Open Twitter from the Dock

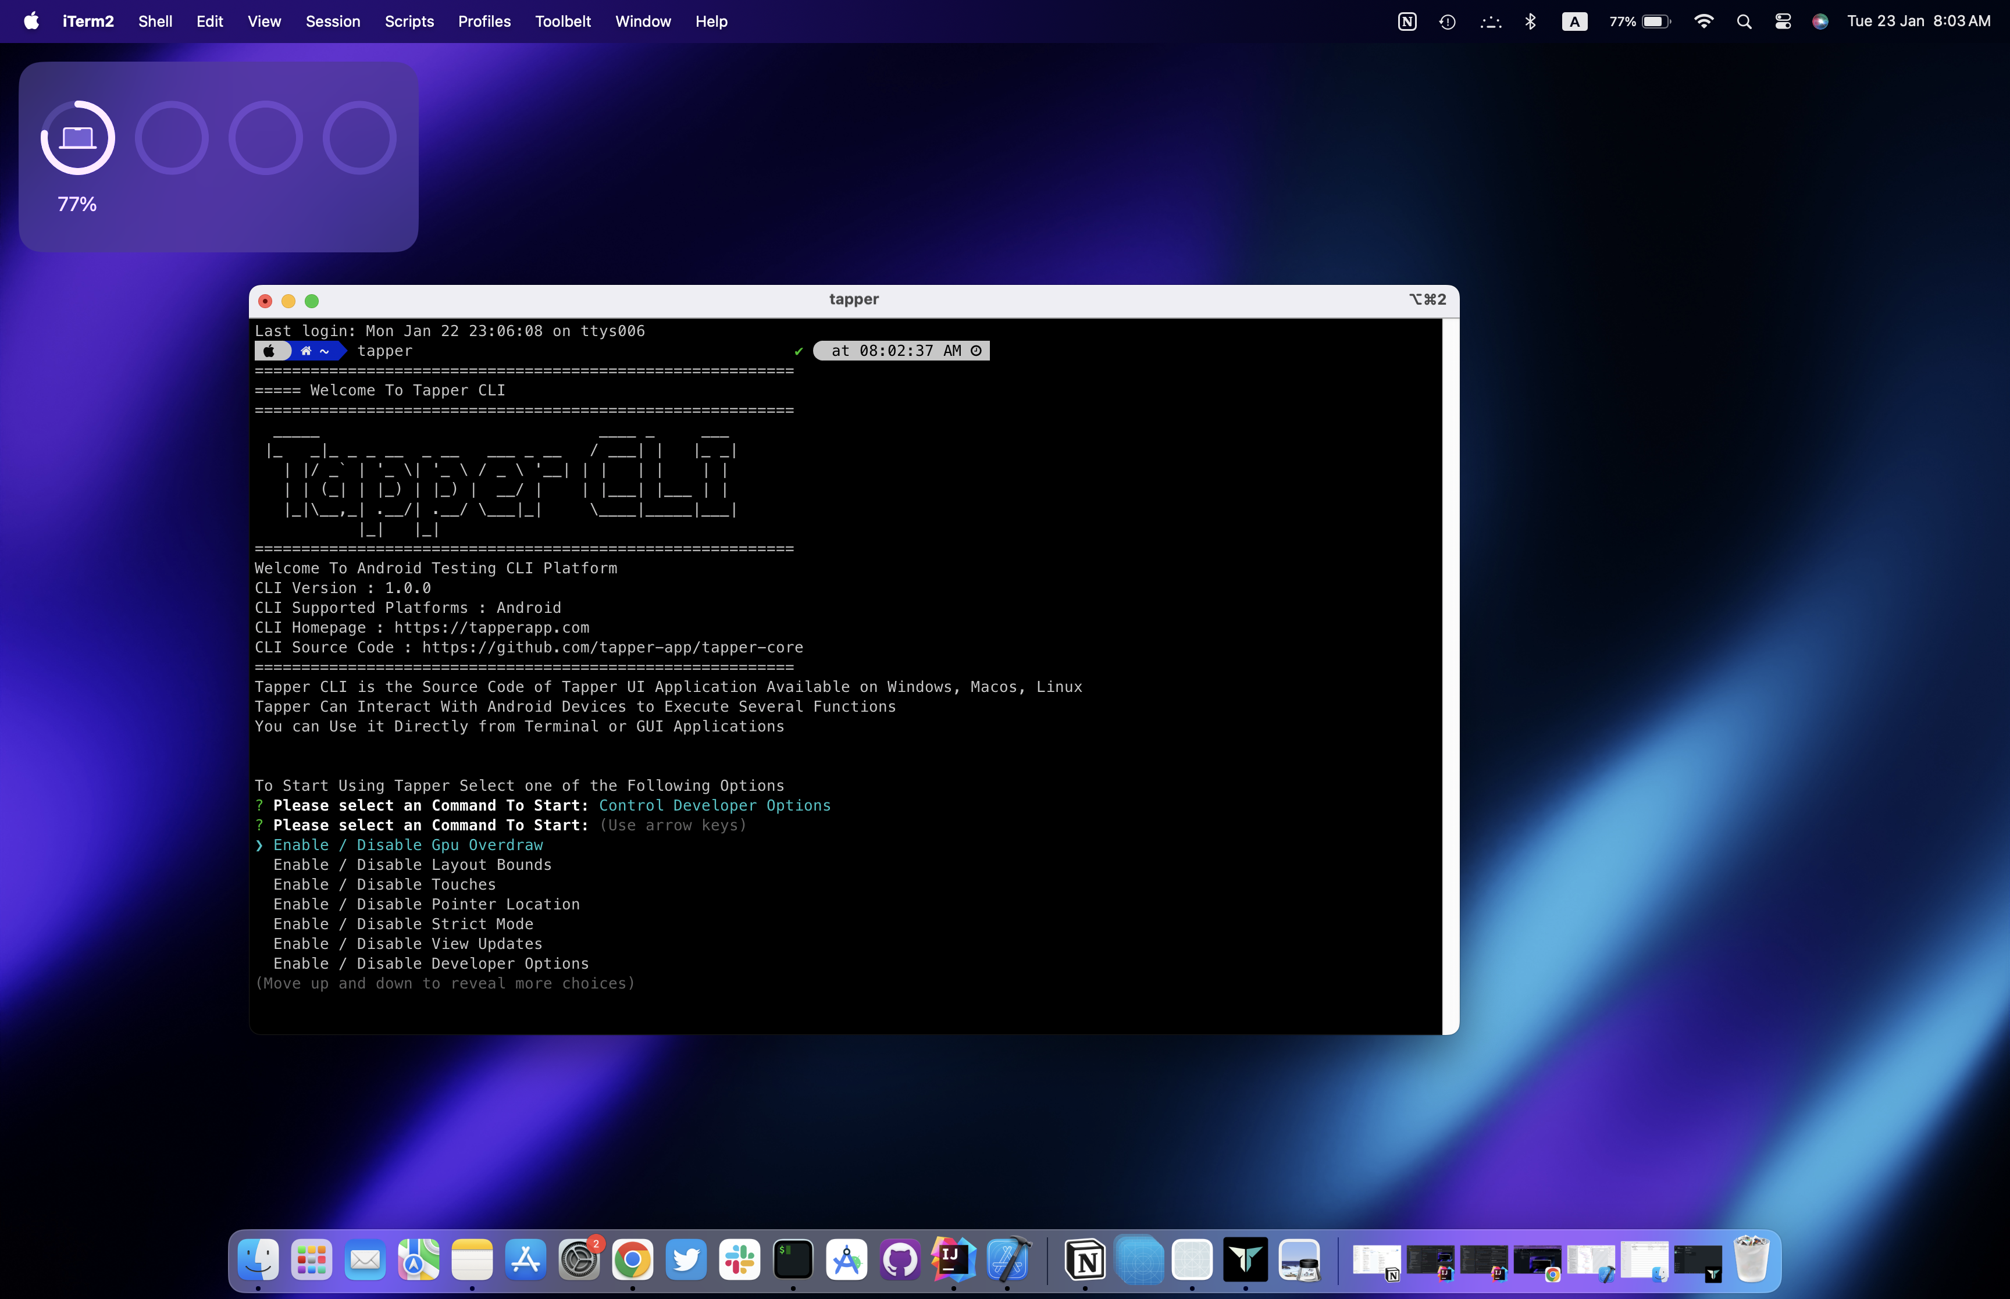[686, 1260]
